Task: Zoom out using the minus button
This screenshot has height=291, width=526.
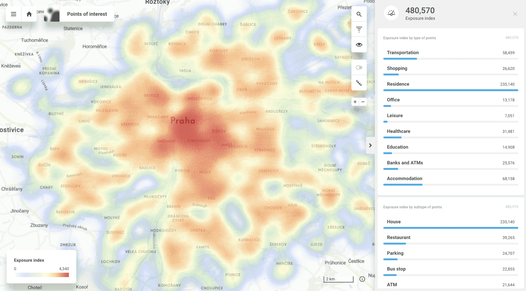Action: (363, 101)
